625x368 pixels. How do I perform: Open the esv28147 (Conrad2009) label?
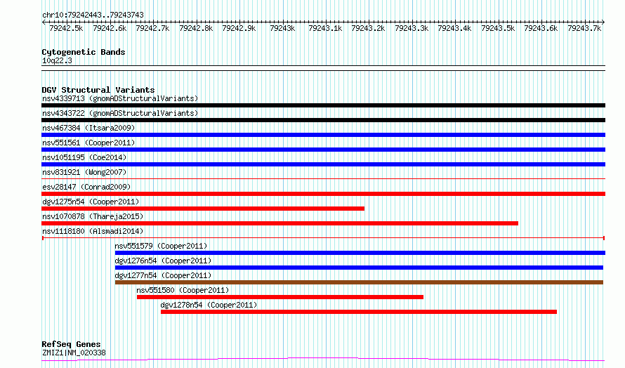coord(86,187)
